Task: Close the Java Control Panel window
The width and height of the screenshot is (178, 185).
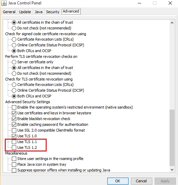Action: pyautogui.click(x=170, y=3)
